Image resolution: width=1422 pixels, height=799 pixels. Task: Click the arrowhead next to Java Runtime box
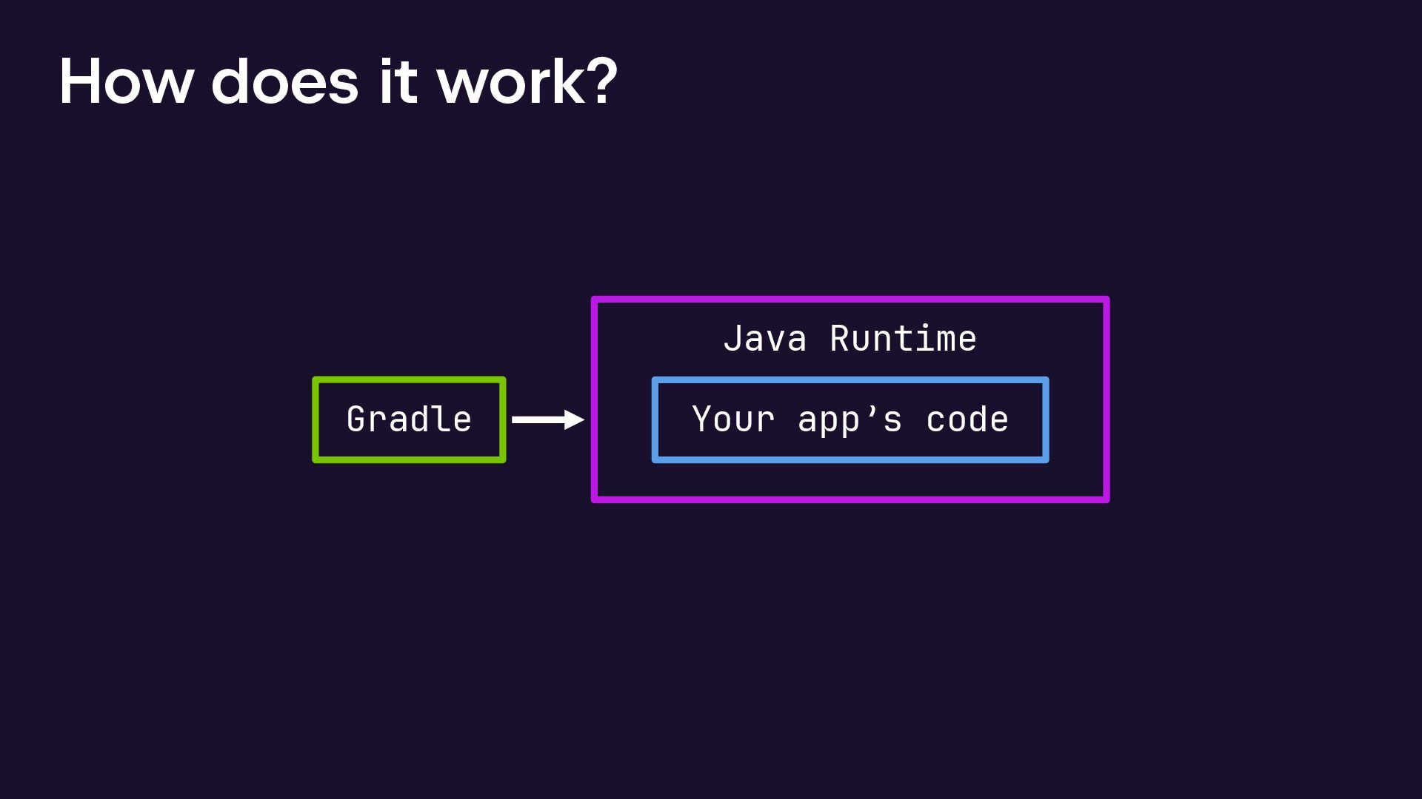[574, 419]
